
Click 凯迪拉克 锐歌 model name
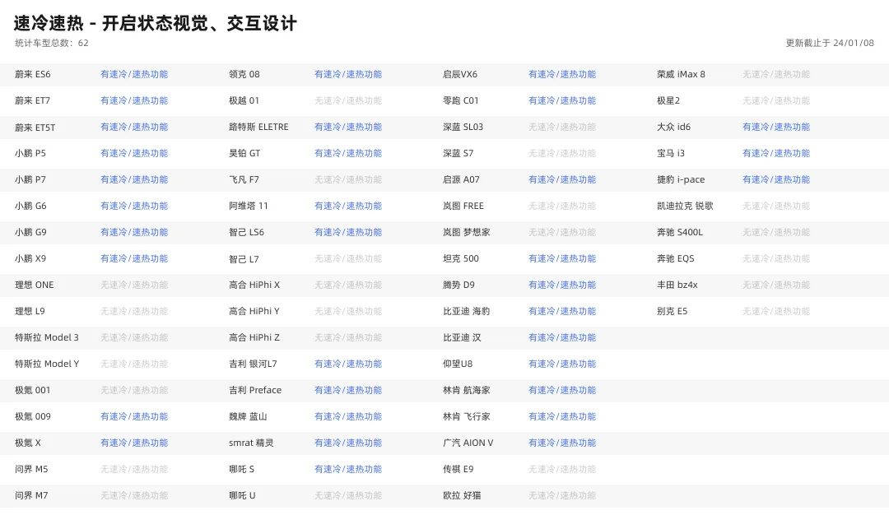point(685,206)
